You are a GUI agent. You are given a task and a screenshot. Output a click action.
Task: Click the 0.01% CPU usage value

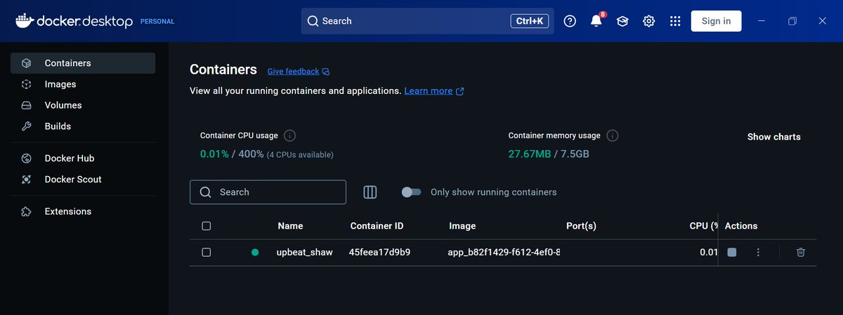click(x=214, y=154)
